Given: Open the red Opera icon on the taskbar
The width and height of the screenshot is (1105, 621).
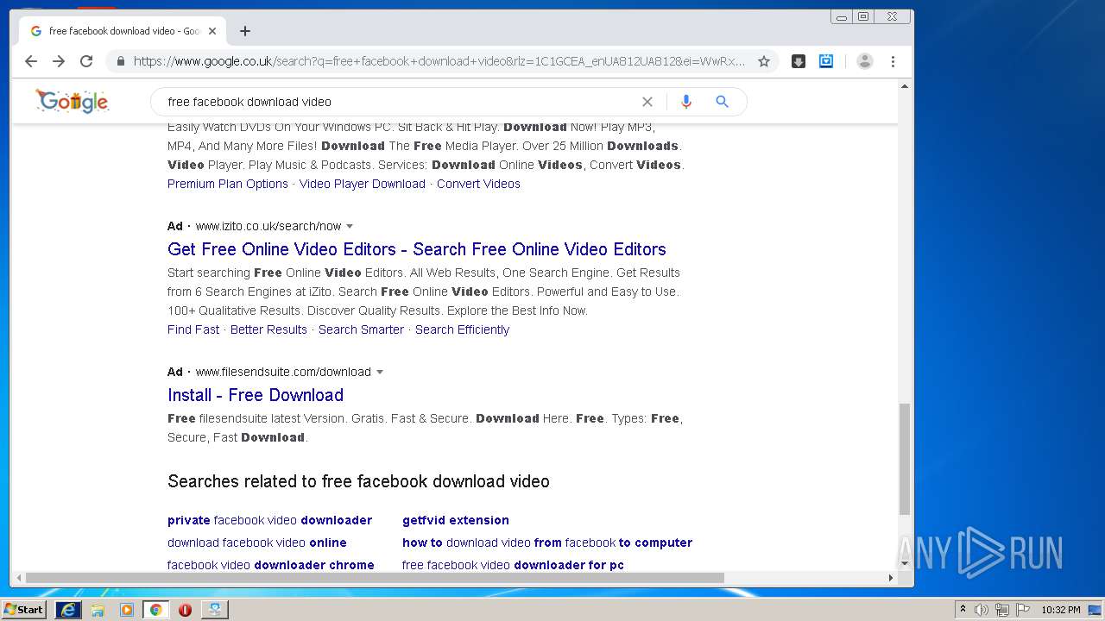Looking at the screenshot, I should coord(185,610).
